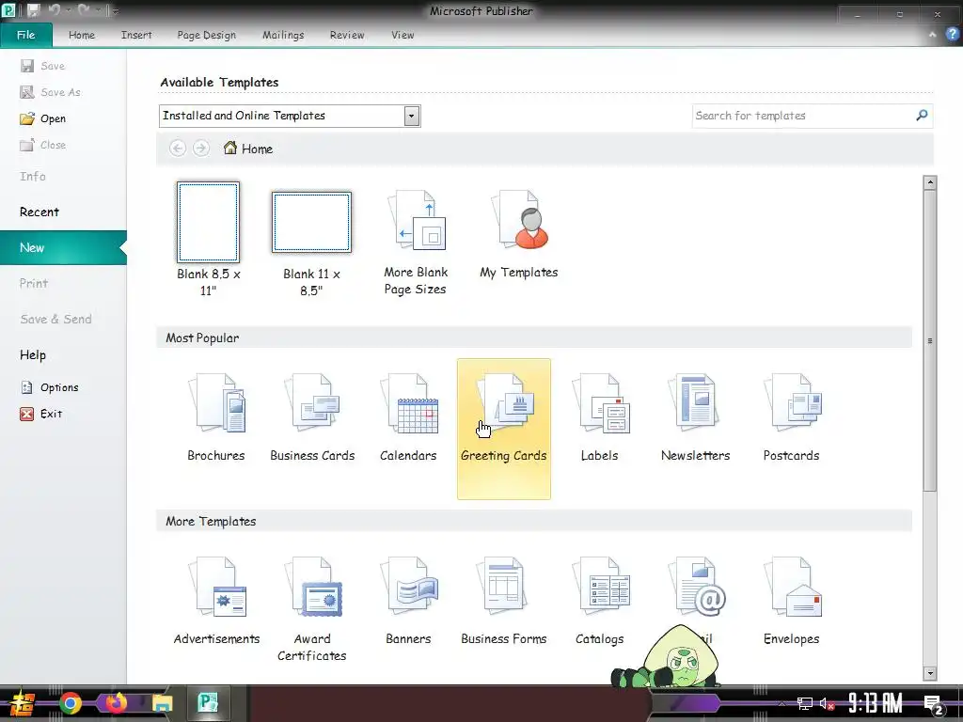Open the Catalogs template category
The height and width of the screenshot is (722, 963).
click(x=599, y=601)
